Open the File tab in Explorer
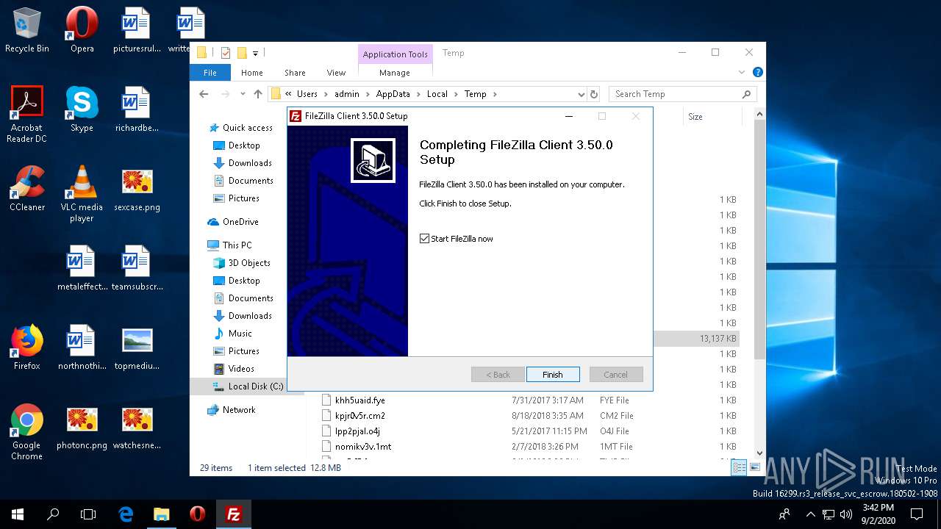 click(x=210, y=73)
